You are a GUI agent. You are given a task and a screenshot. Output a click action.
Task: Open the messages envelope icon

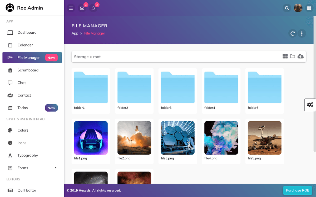[x=82, y=8]
